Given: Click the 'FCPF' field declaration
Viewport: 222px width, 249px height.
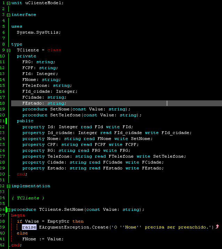Looking at the screenshot, I should pyautogui.click(x=40, y=68).
